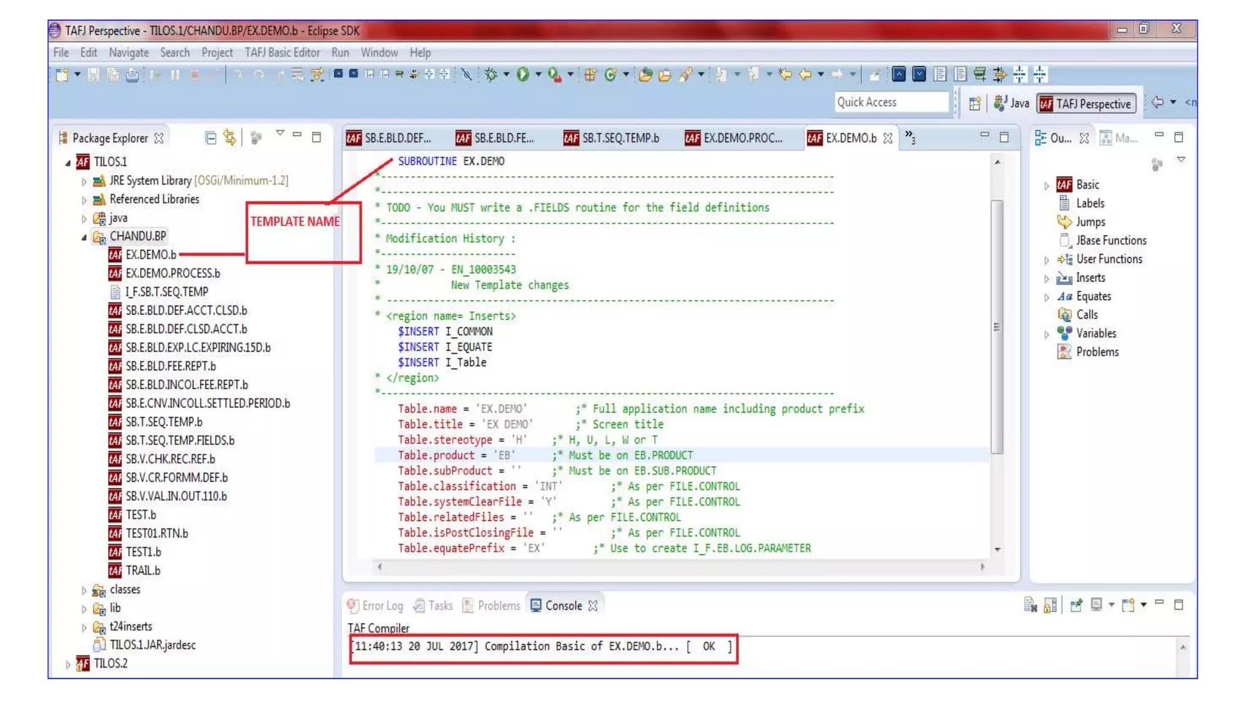Image resolution: width=1253 pixels, height=705 pixels.
Task: Expand the TILOS.2 project node
Action: tap(68, 664)
